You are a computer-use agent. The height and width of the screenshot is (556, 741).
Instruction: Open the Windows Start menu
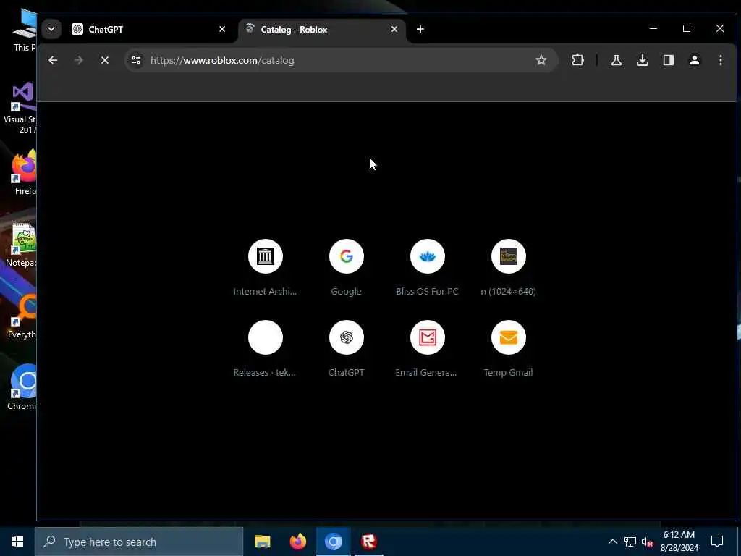17,542
